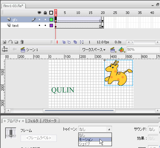Toggle the Onion Skin Outlines button
Image resolution: width=160 pixels, height=148 pixels.
[x=69, y=42]
